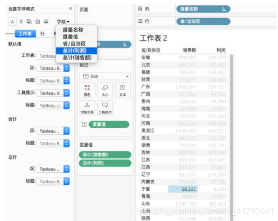
Task: Close the 设置字体格式 pane
Action: click(x=71, y=8)
